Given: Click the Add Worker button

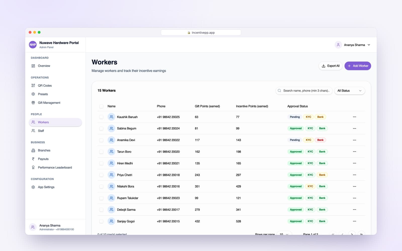Looking at the screenshot, I should [358, 66].
